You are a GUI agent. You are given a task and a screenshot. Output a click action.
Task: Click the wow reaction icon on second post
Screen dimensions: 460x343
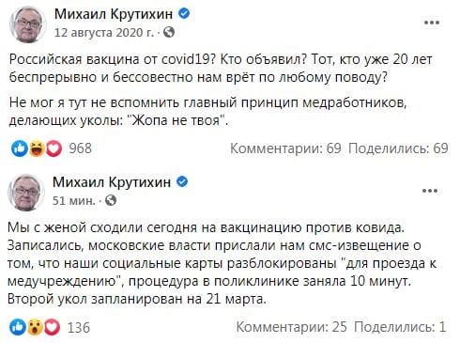coord(35,327)
